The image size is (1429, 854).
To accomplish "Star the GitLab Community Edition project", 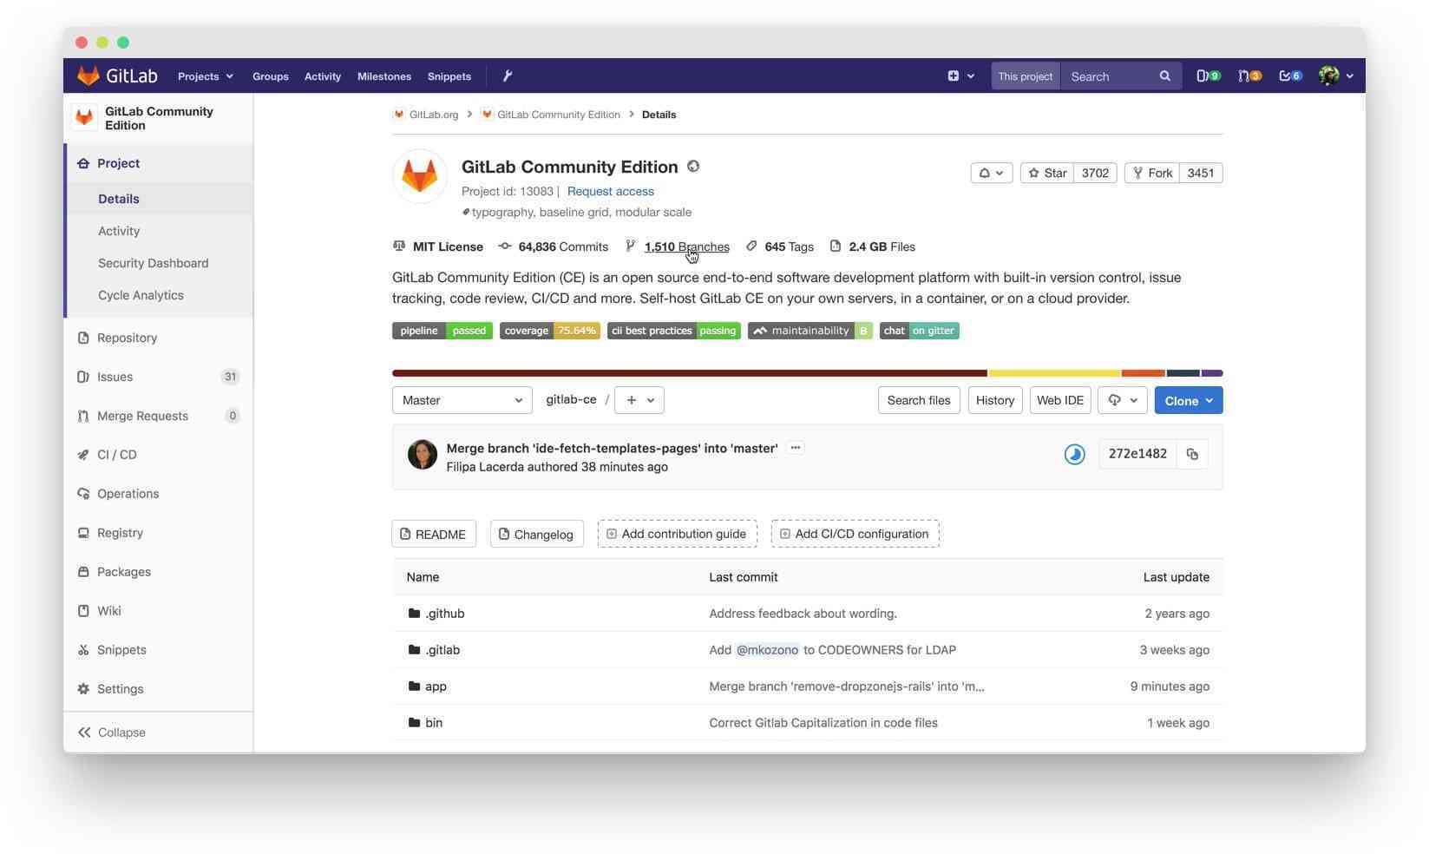I will [x=1047, y=173].
